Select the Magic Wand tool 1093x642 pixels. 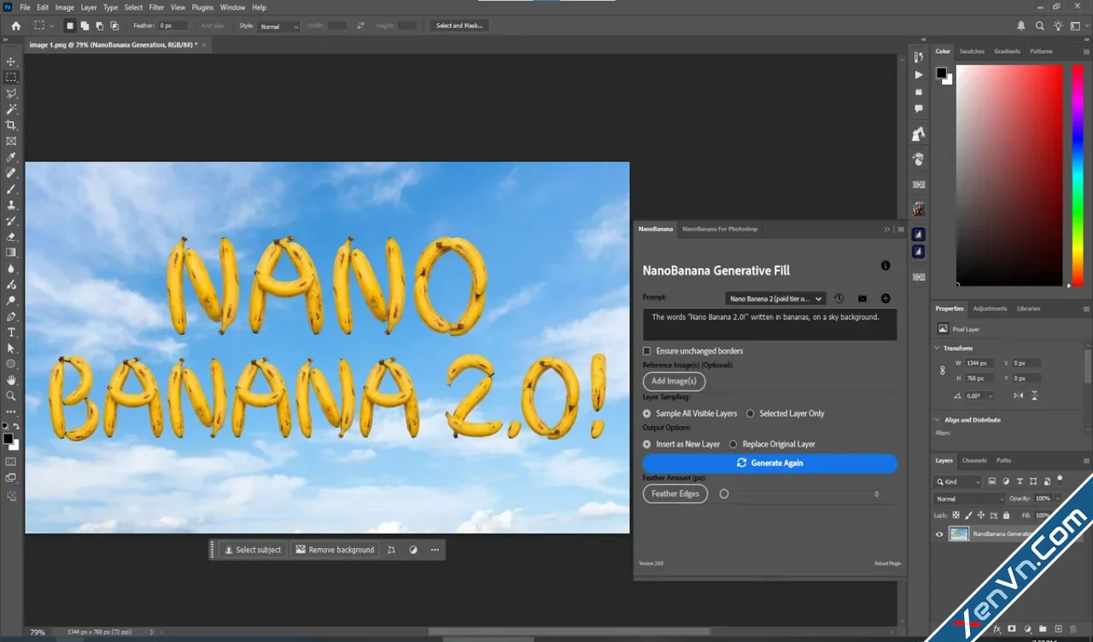pos(11,109)
